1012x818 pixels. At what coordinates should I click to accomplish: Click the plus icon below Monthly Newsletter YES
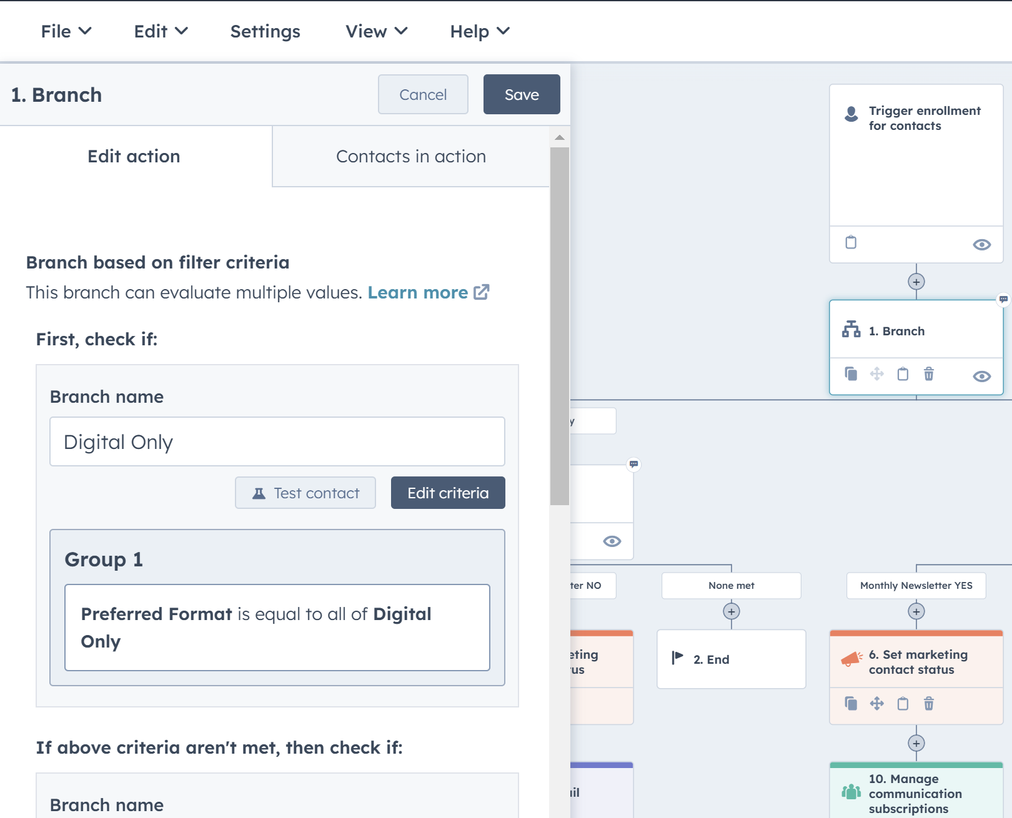(x=916, y=612)
